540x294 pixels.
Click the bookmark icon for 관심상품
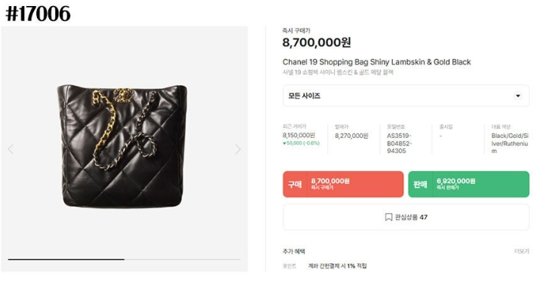click(x=388, y=217)
